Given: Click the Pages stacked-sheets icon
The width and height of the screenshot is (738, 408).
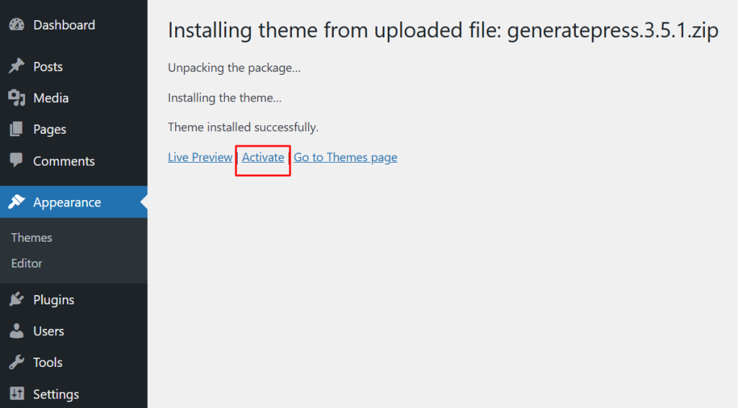Looking at the screenshot, I should [x=16, y=130].
